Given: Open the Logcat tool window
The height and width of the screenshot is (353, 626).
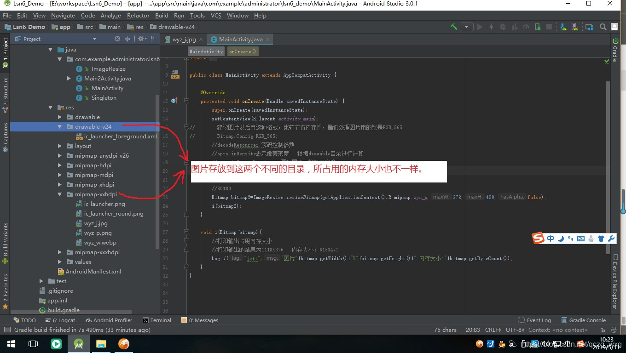Looking at the screenshot, I should 60,320.
